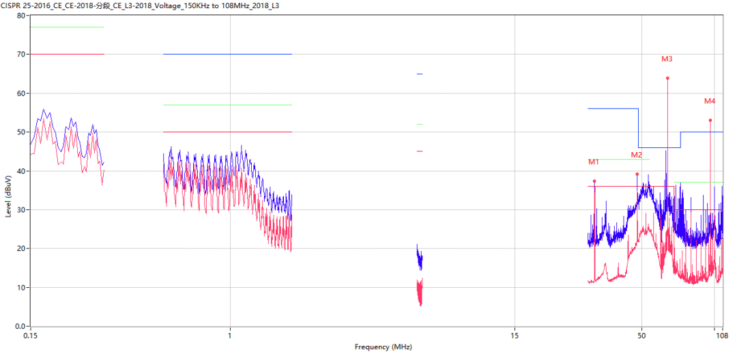Click the 108 frequency axis tick label
The image size is (737, 354).
(721, 336)
